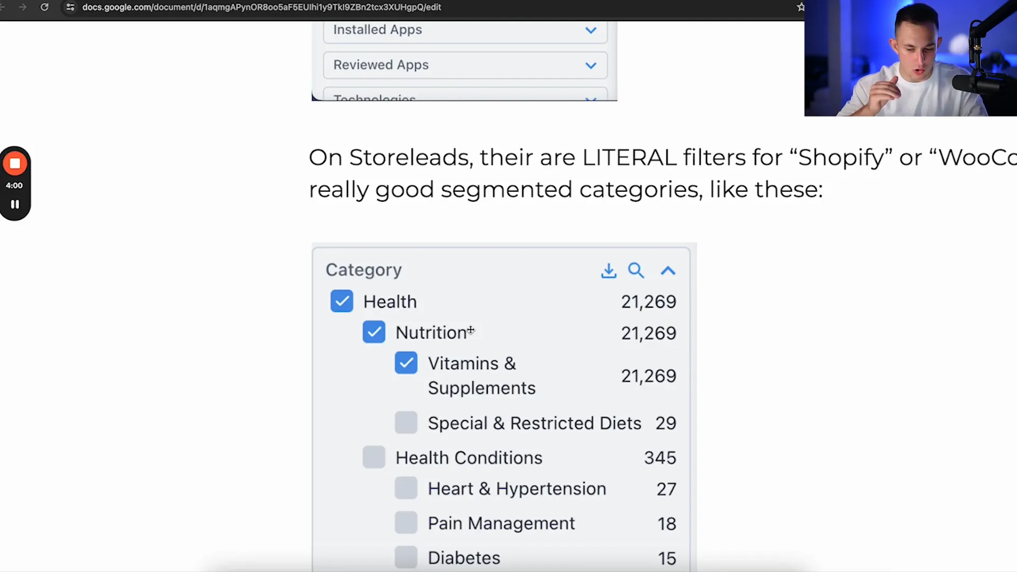Click the Vitamins & Supplements label
Viewport: 1017px width, 572px height.
click(x=481, y=376)
